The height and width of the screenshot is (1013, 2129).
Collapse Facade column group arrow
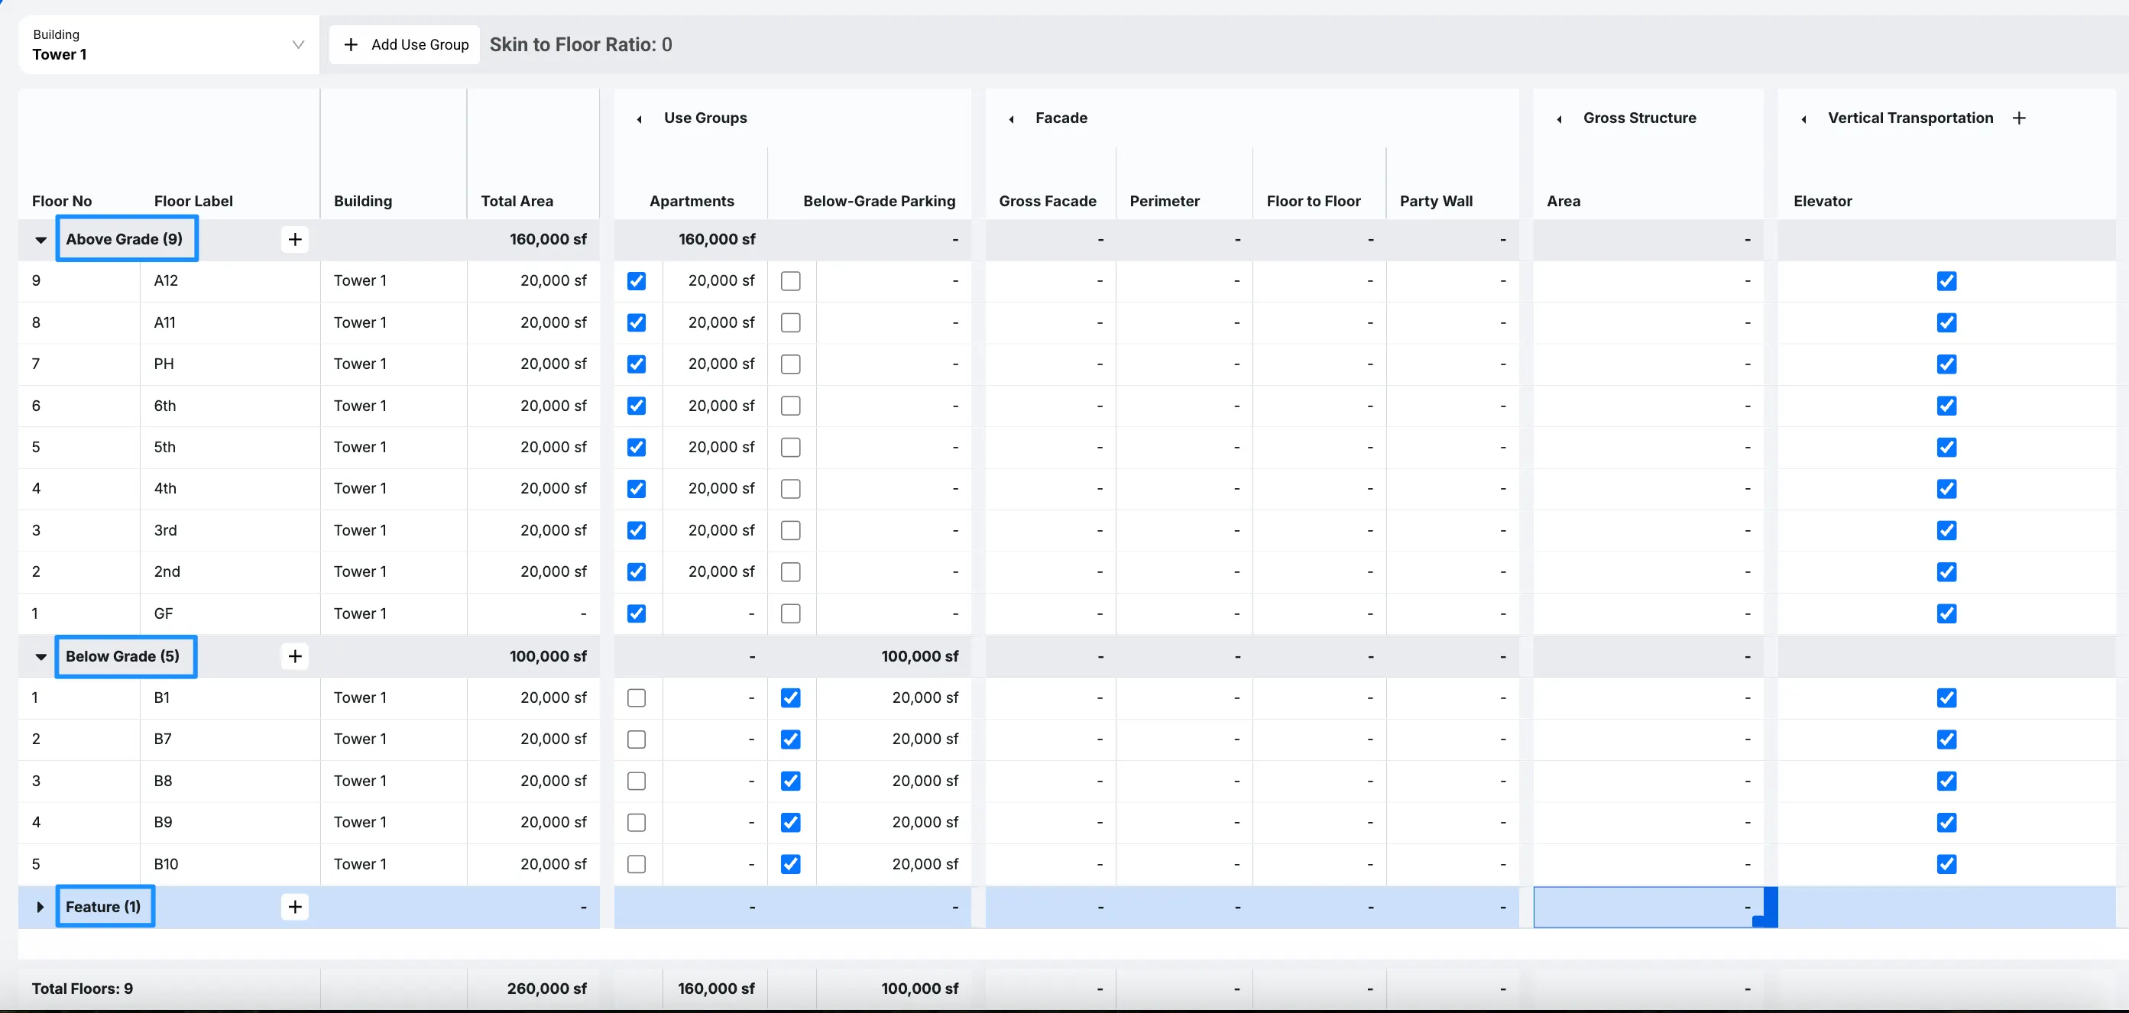1011,119
